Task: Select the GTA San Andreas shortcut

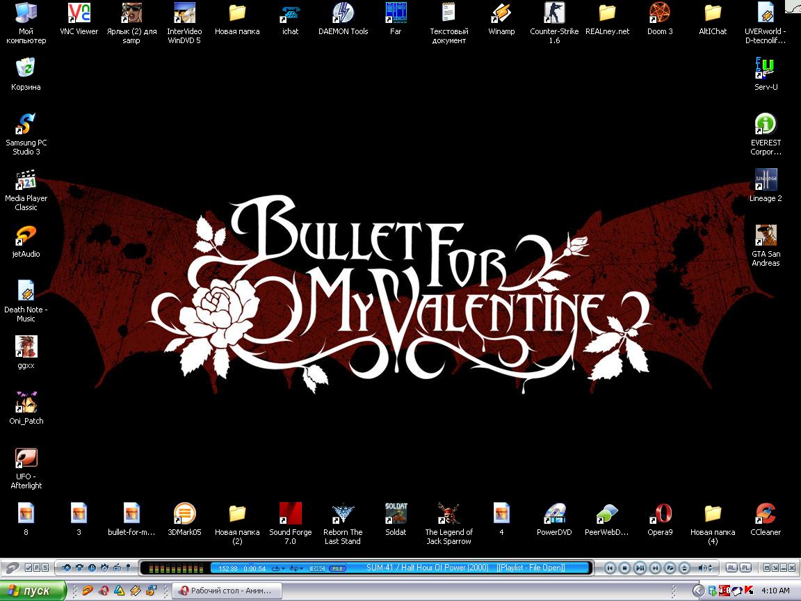Action: click(766, 246)
